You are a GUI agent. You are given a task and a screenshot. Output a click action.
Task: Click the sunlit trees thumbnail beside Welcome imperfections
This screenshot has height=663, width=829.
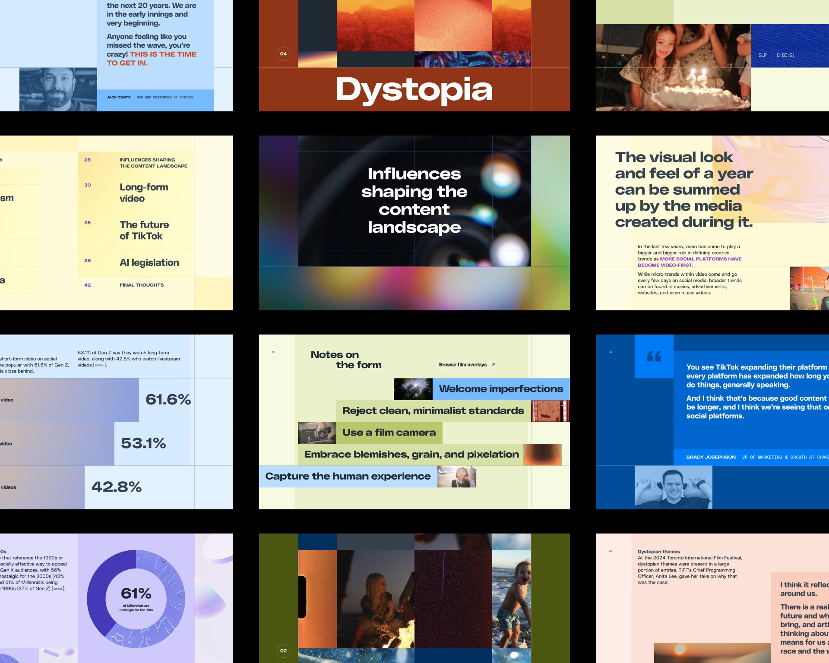point(413,389)
